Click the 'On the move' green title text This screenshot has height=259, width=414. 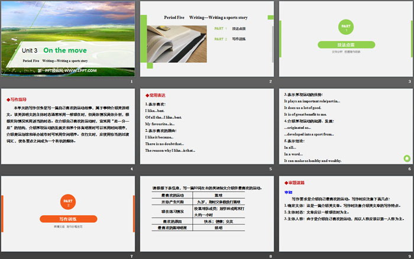point(63,51)
